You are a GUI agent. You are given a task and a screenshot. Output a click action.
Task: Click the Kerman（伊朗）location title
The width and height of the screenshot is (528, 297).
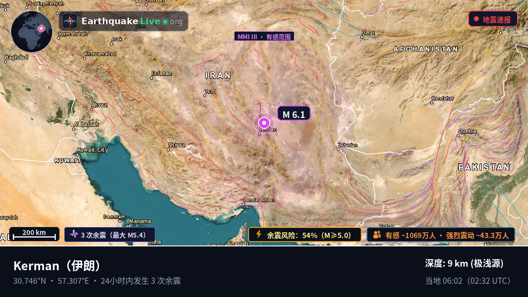pyautogui.click(x=59, y=266)
